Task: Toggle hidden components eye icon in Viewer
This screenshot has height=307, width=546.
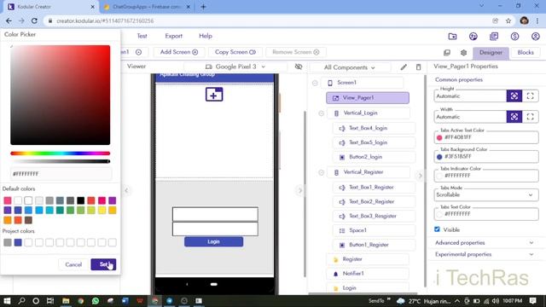Action: tap(299, 67)
